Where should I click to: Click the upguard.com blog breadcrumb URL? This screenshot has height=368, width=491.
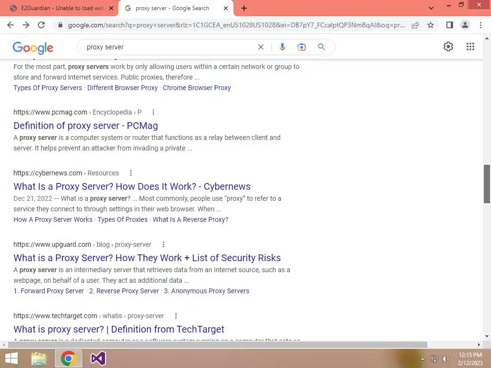point(82,244)
